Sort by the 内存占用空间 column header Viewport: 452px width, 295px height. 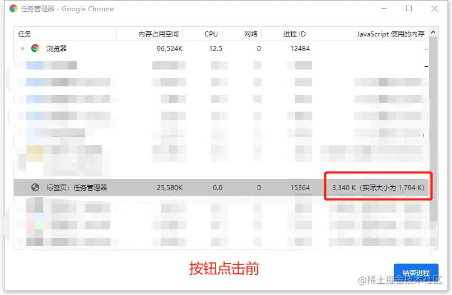150,34
